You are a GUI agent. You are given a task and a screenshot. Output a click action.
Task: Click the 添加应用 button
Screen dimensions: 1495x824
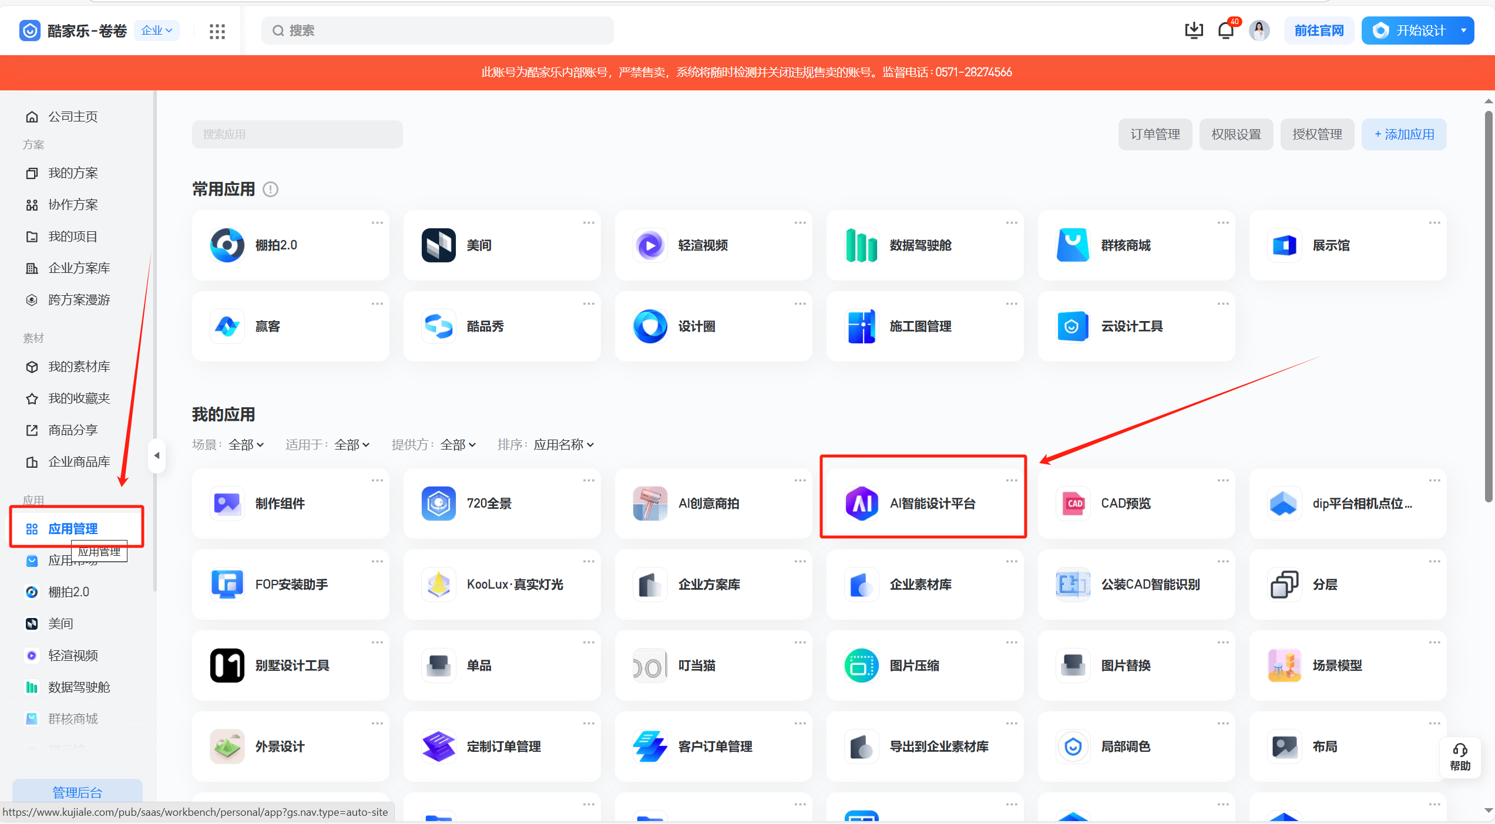pos(1403,134)
